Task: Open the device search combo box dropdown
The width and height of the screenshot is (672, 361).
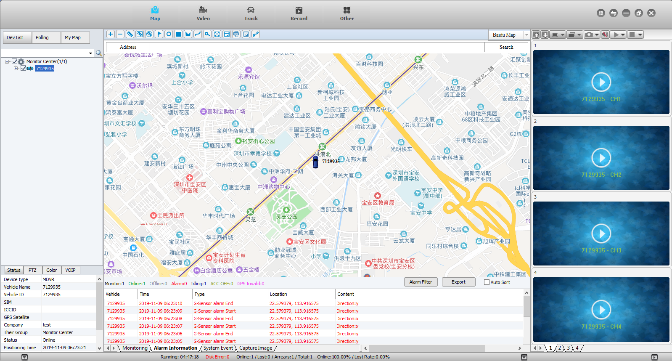Action: (x=90, y=53)
